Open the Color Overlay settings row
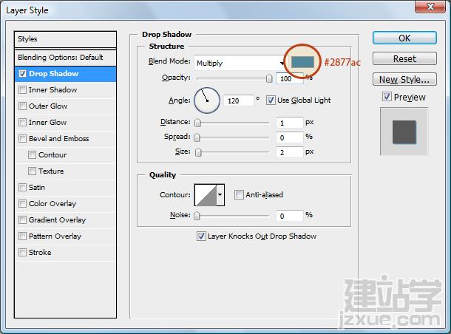 point(65,203)
